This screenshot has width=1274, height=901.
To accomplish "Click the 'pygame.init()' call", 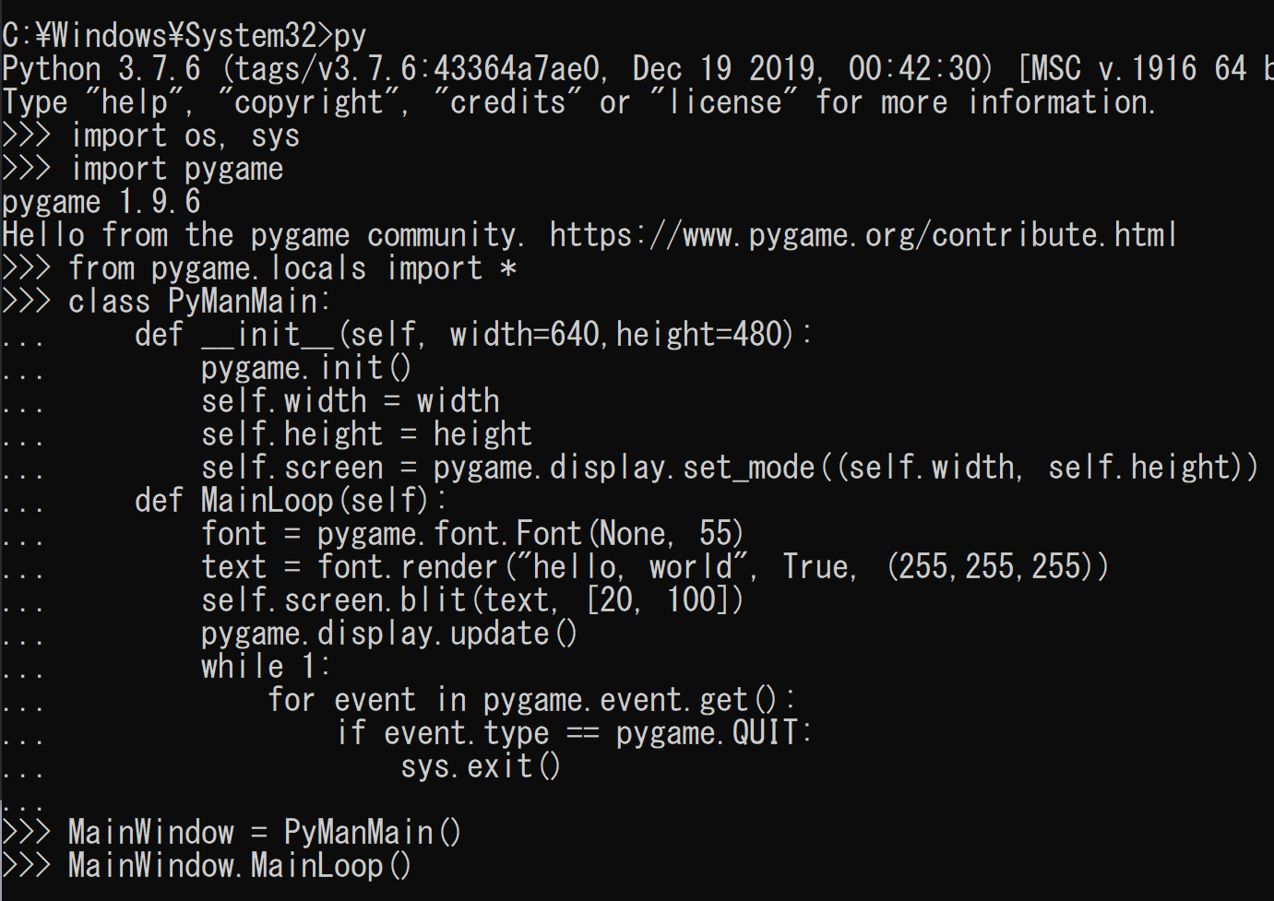I will [x=306, y=368].
